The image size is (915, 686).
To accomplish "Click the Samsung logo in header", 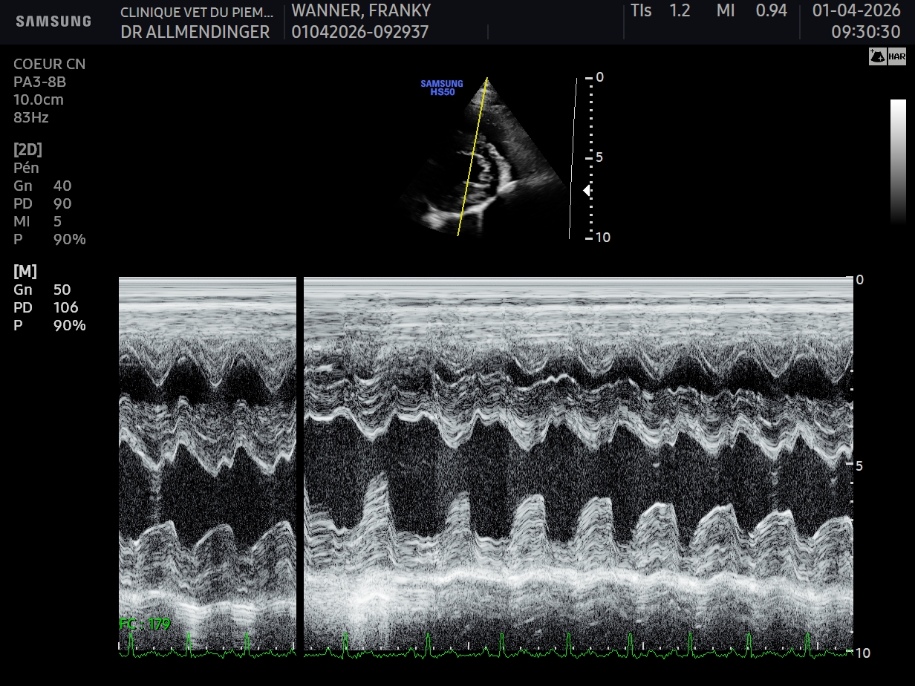I will (x=53, y=22).
